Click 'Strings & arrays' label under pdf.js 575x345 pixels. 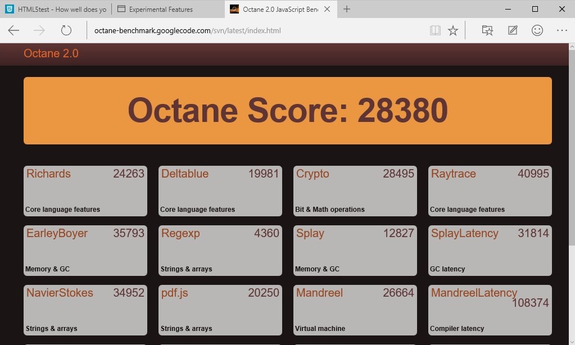186,329
